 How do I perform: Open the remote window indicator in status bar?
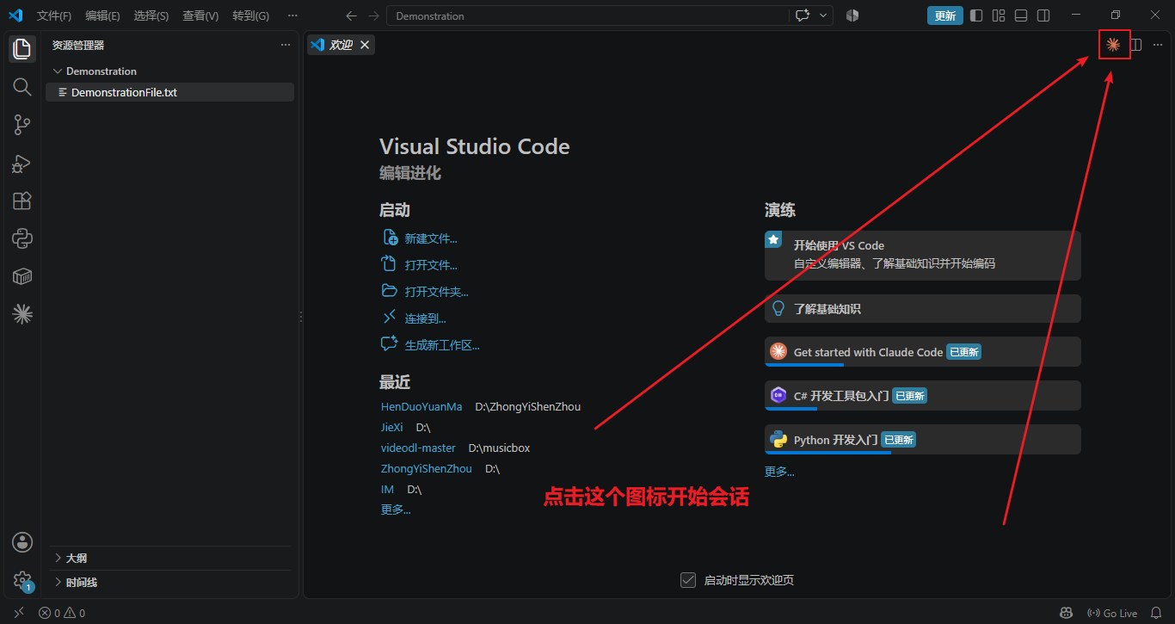19,613
